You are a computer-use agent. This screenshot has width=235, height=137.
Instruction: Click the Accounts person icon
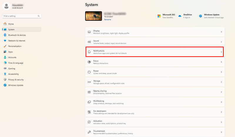pyautogui.click(x=5, y=57)
